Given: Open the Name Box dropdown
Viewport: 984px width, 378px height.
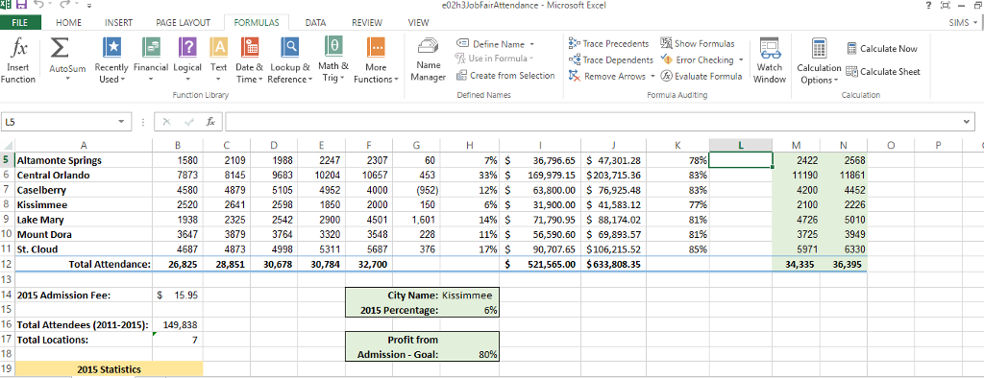Looking at the screenshot, I should [121, 122].
